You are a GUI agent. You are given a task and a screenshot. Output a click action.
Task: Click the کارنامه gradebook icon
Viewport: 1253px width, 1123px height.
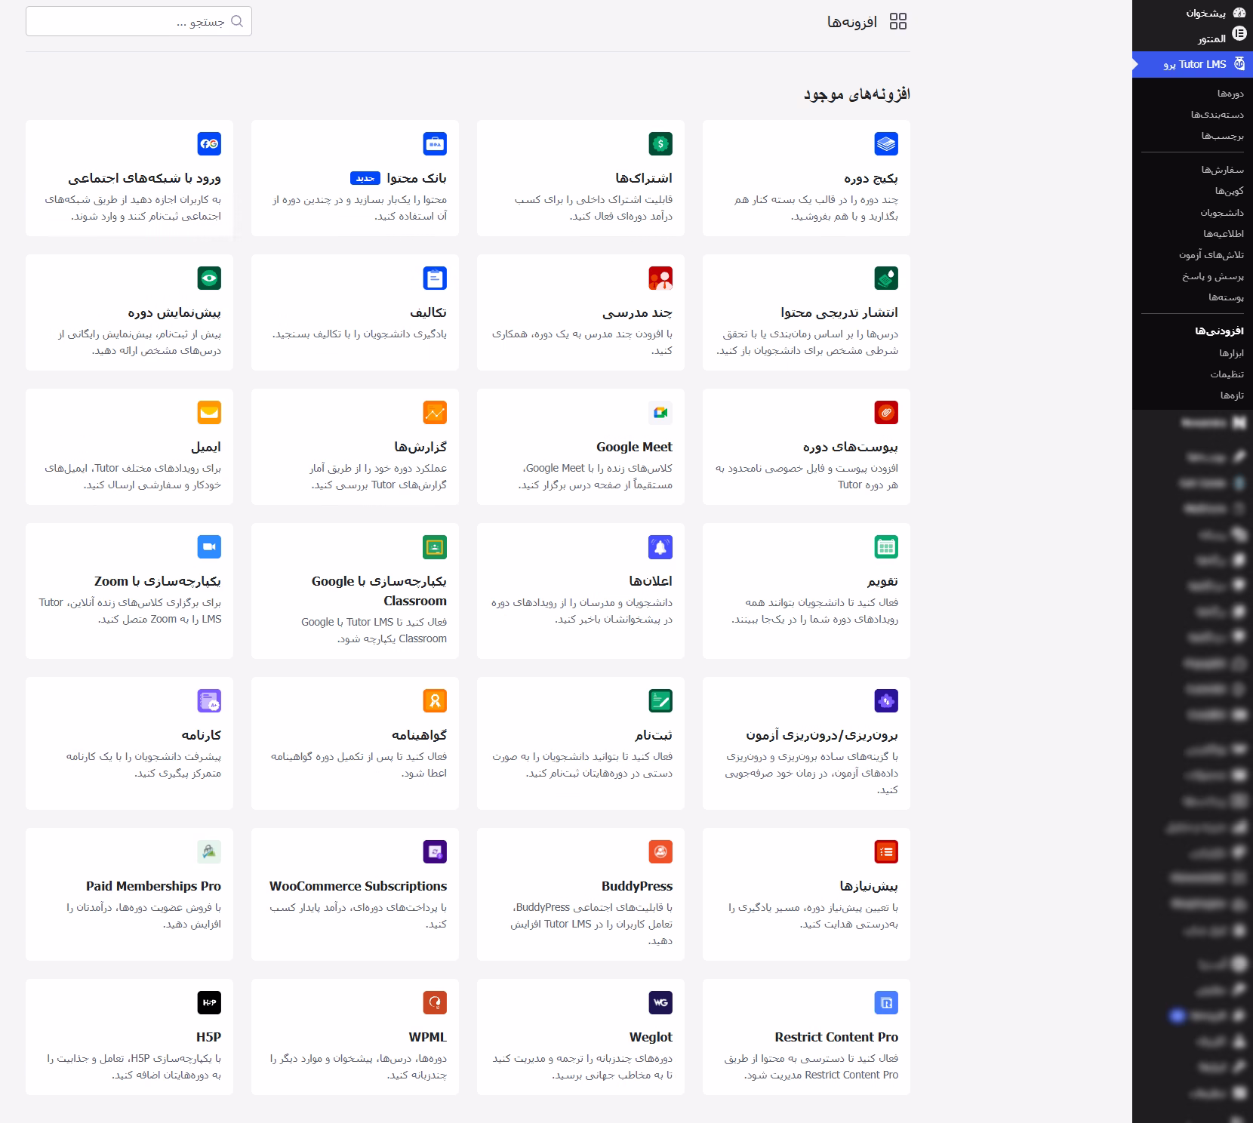(209, 700)
